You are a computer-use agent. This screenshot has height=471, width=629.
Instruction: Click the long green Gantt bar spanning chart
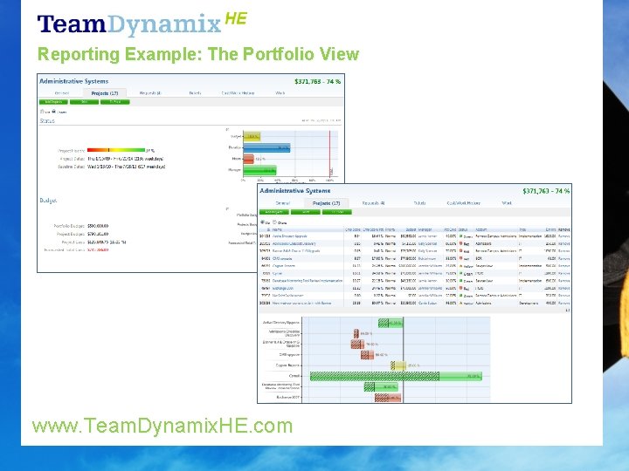[396, 376]
